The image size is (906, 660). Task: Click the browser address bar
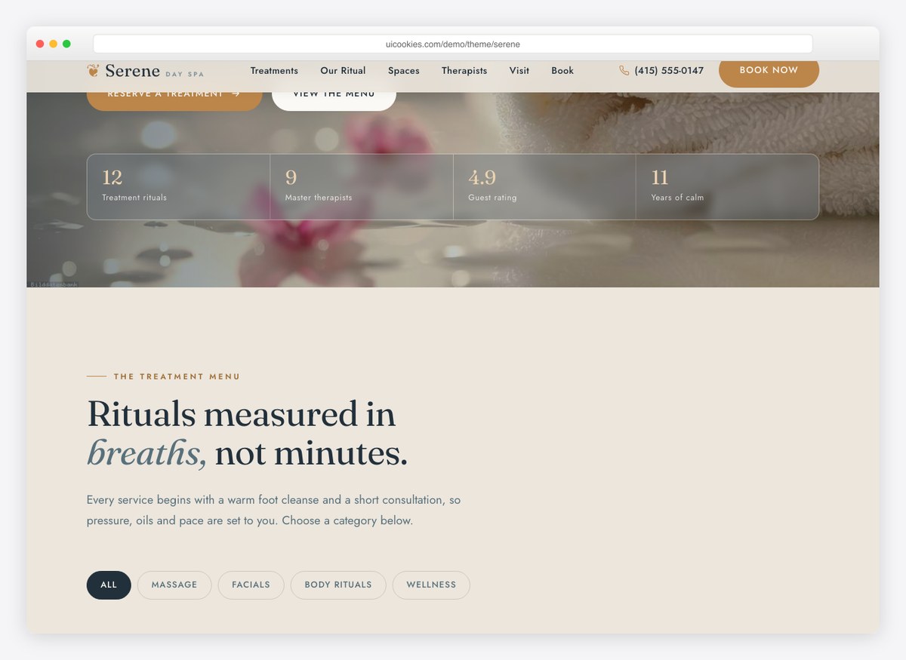tap(453, 44)
